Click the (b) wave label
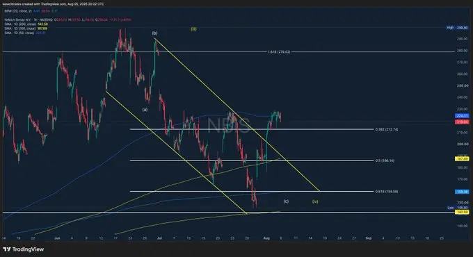Screen dimensions: 473x257 pyautogui.click(x=154, y=33)
